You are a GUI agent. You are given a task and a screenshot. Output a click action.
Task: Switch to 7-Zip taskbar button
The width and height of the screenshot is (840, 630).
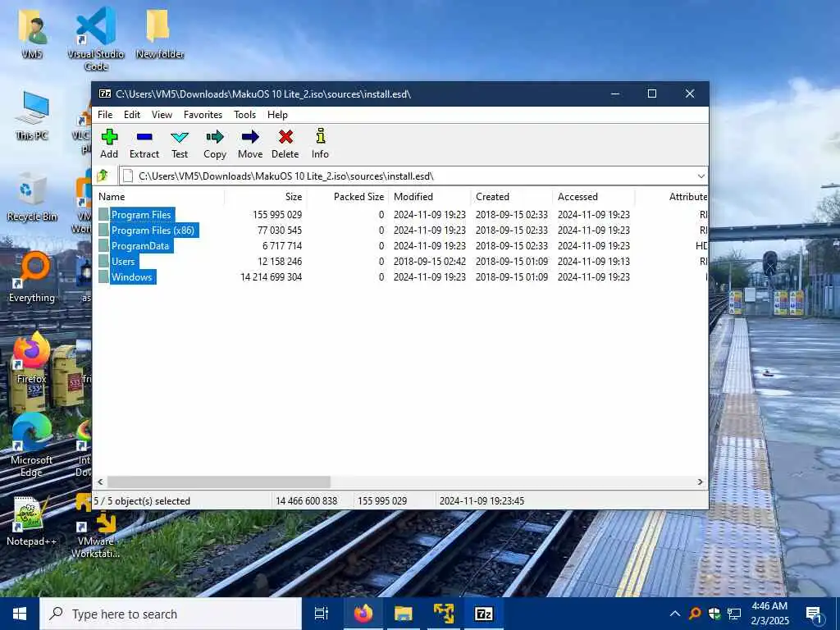point(484,614)
